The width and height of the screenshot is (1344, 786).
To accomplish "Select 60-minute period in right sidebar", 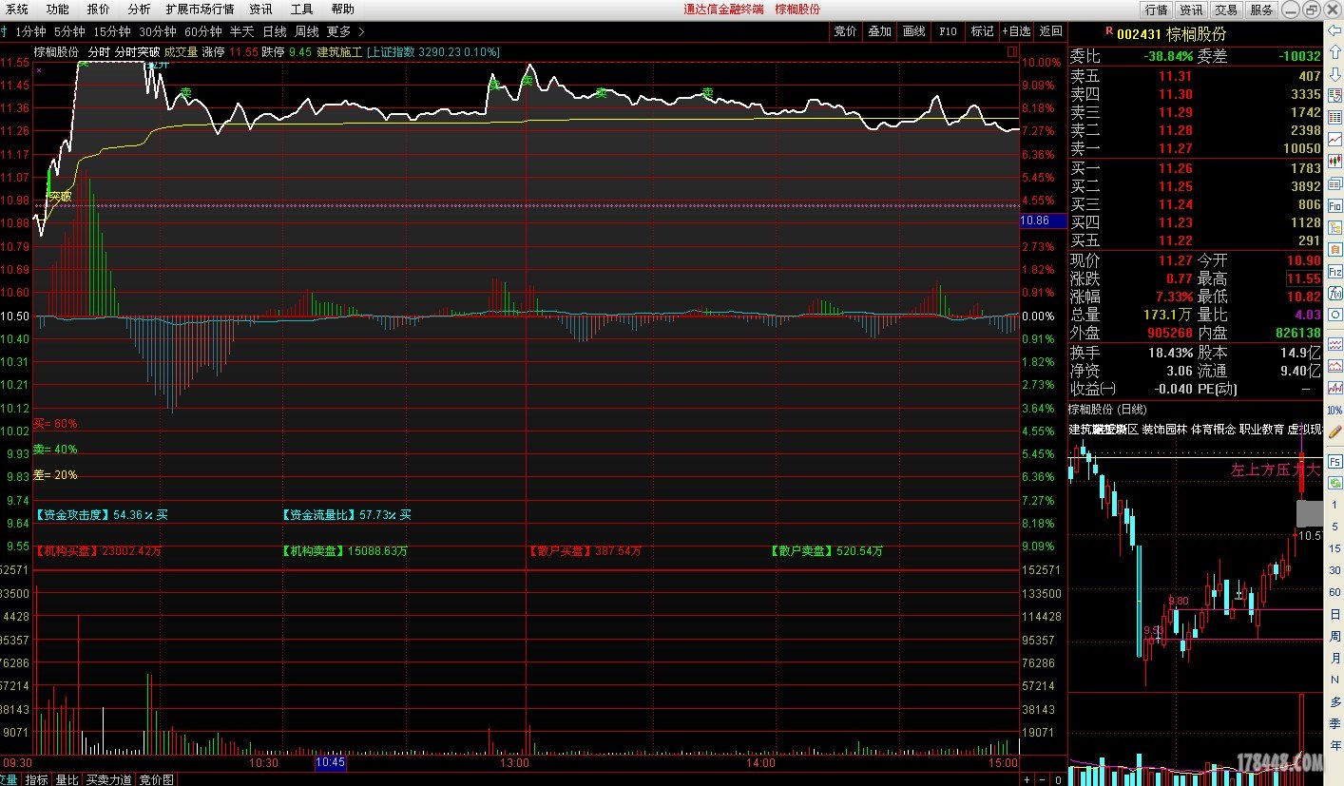I will pos(1335,592).
